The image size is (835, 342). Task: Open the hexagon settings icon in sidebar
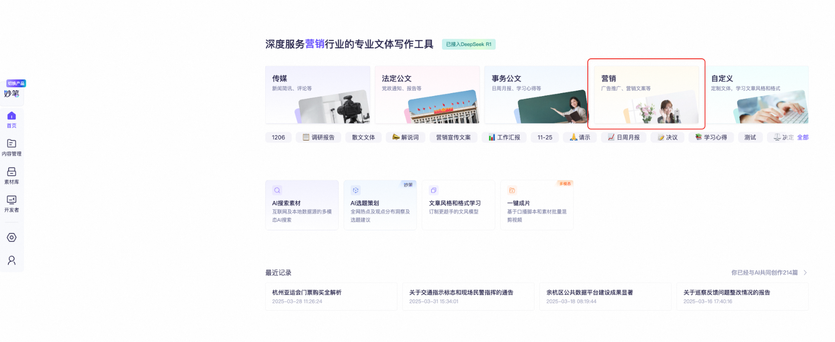(12, 237)
